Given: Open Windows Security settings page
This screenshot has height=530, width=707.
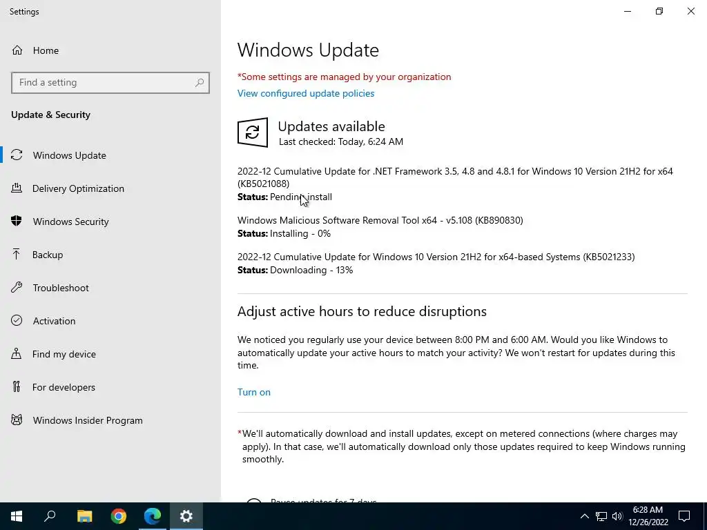Looking at the screenshot, I should point(110,222).
